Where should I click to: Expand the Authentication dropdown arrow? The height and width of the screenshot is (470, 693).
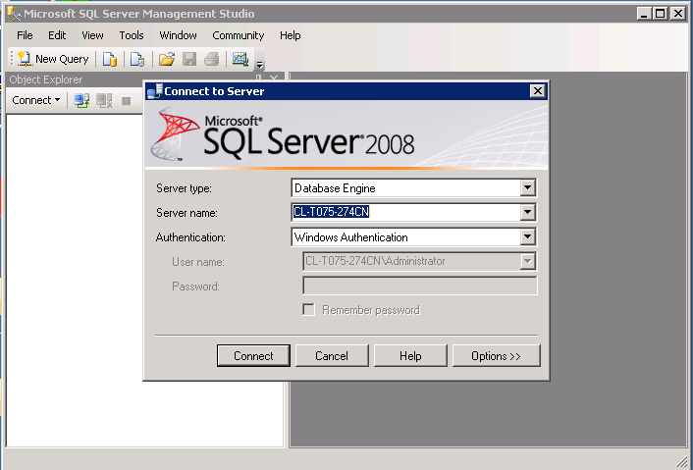527,236
